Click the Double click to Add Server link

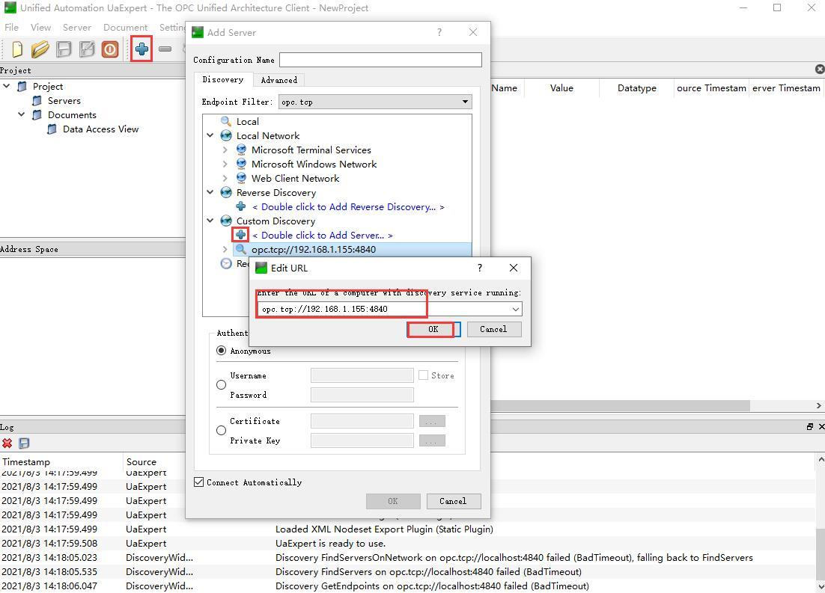[323, 235]
